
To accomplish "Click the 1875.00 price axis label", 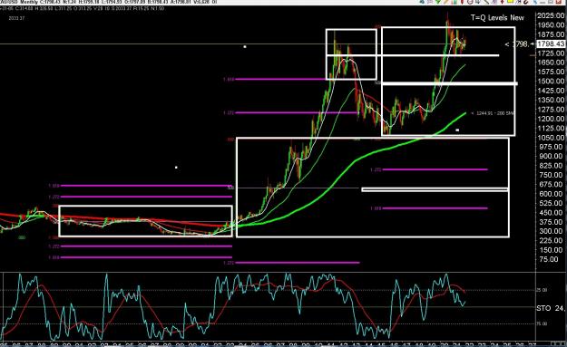I will tap(551, 34).
